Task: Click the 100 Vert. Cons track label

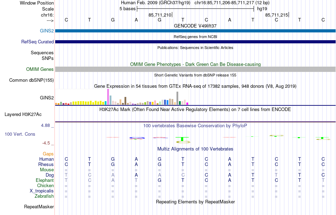Action: [x=20, y=134]
